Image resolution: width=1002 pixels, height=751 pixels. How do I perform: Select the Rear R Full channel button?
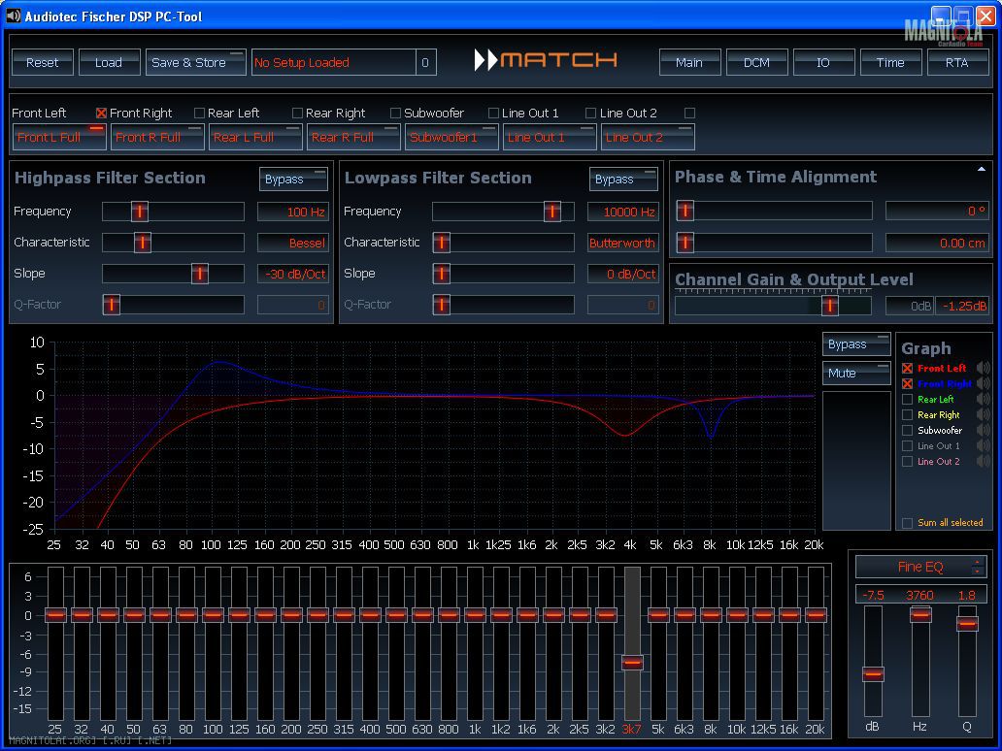click(x=353, y=138)
